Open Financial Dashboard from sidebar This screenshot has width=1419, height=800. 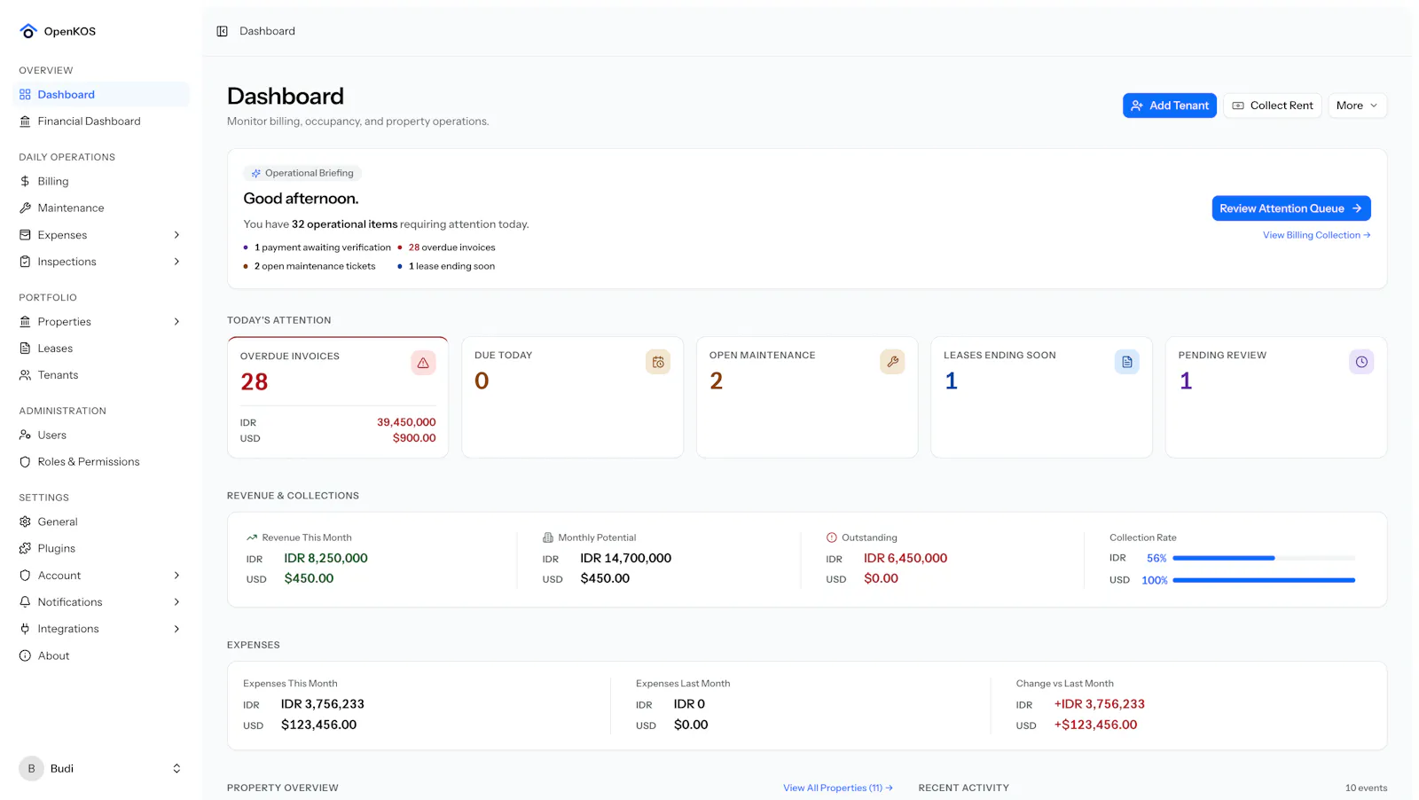click(102, 122)
